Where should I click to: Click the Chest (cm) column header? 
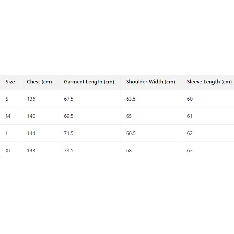pos(39,82)
